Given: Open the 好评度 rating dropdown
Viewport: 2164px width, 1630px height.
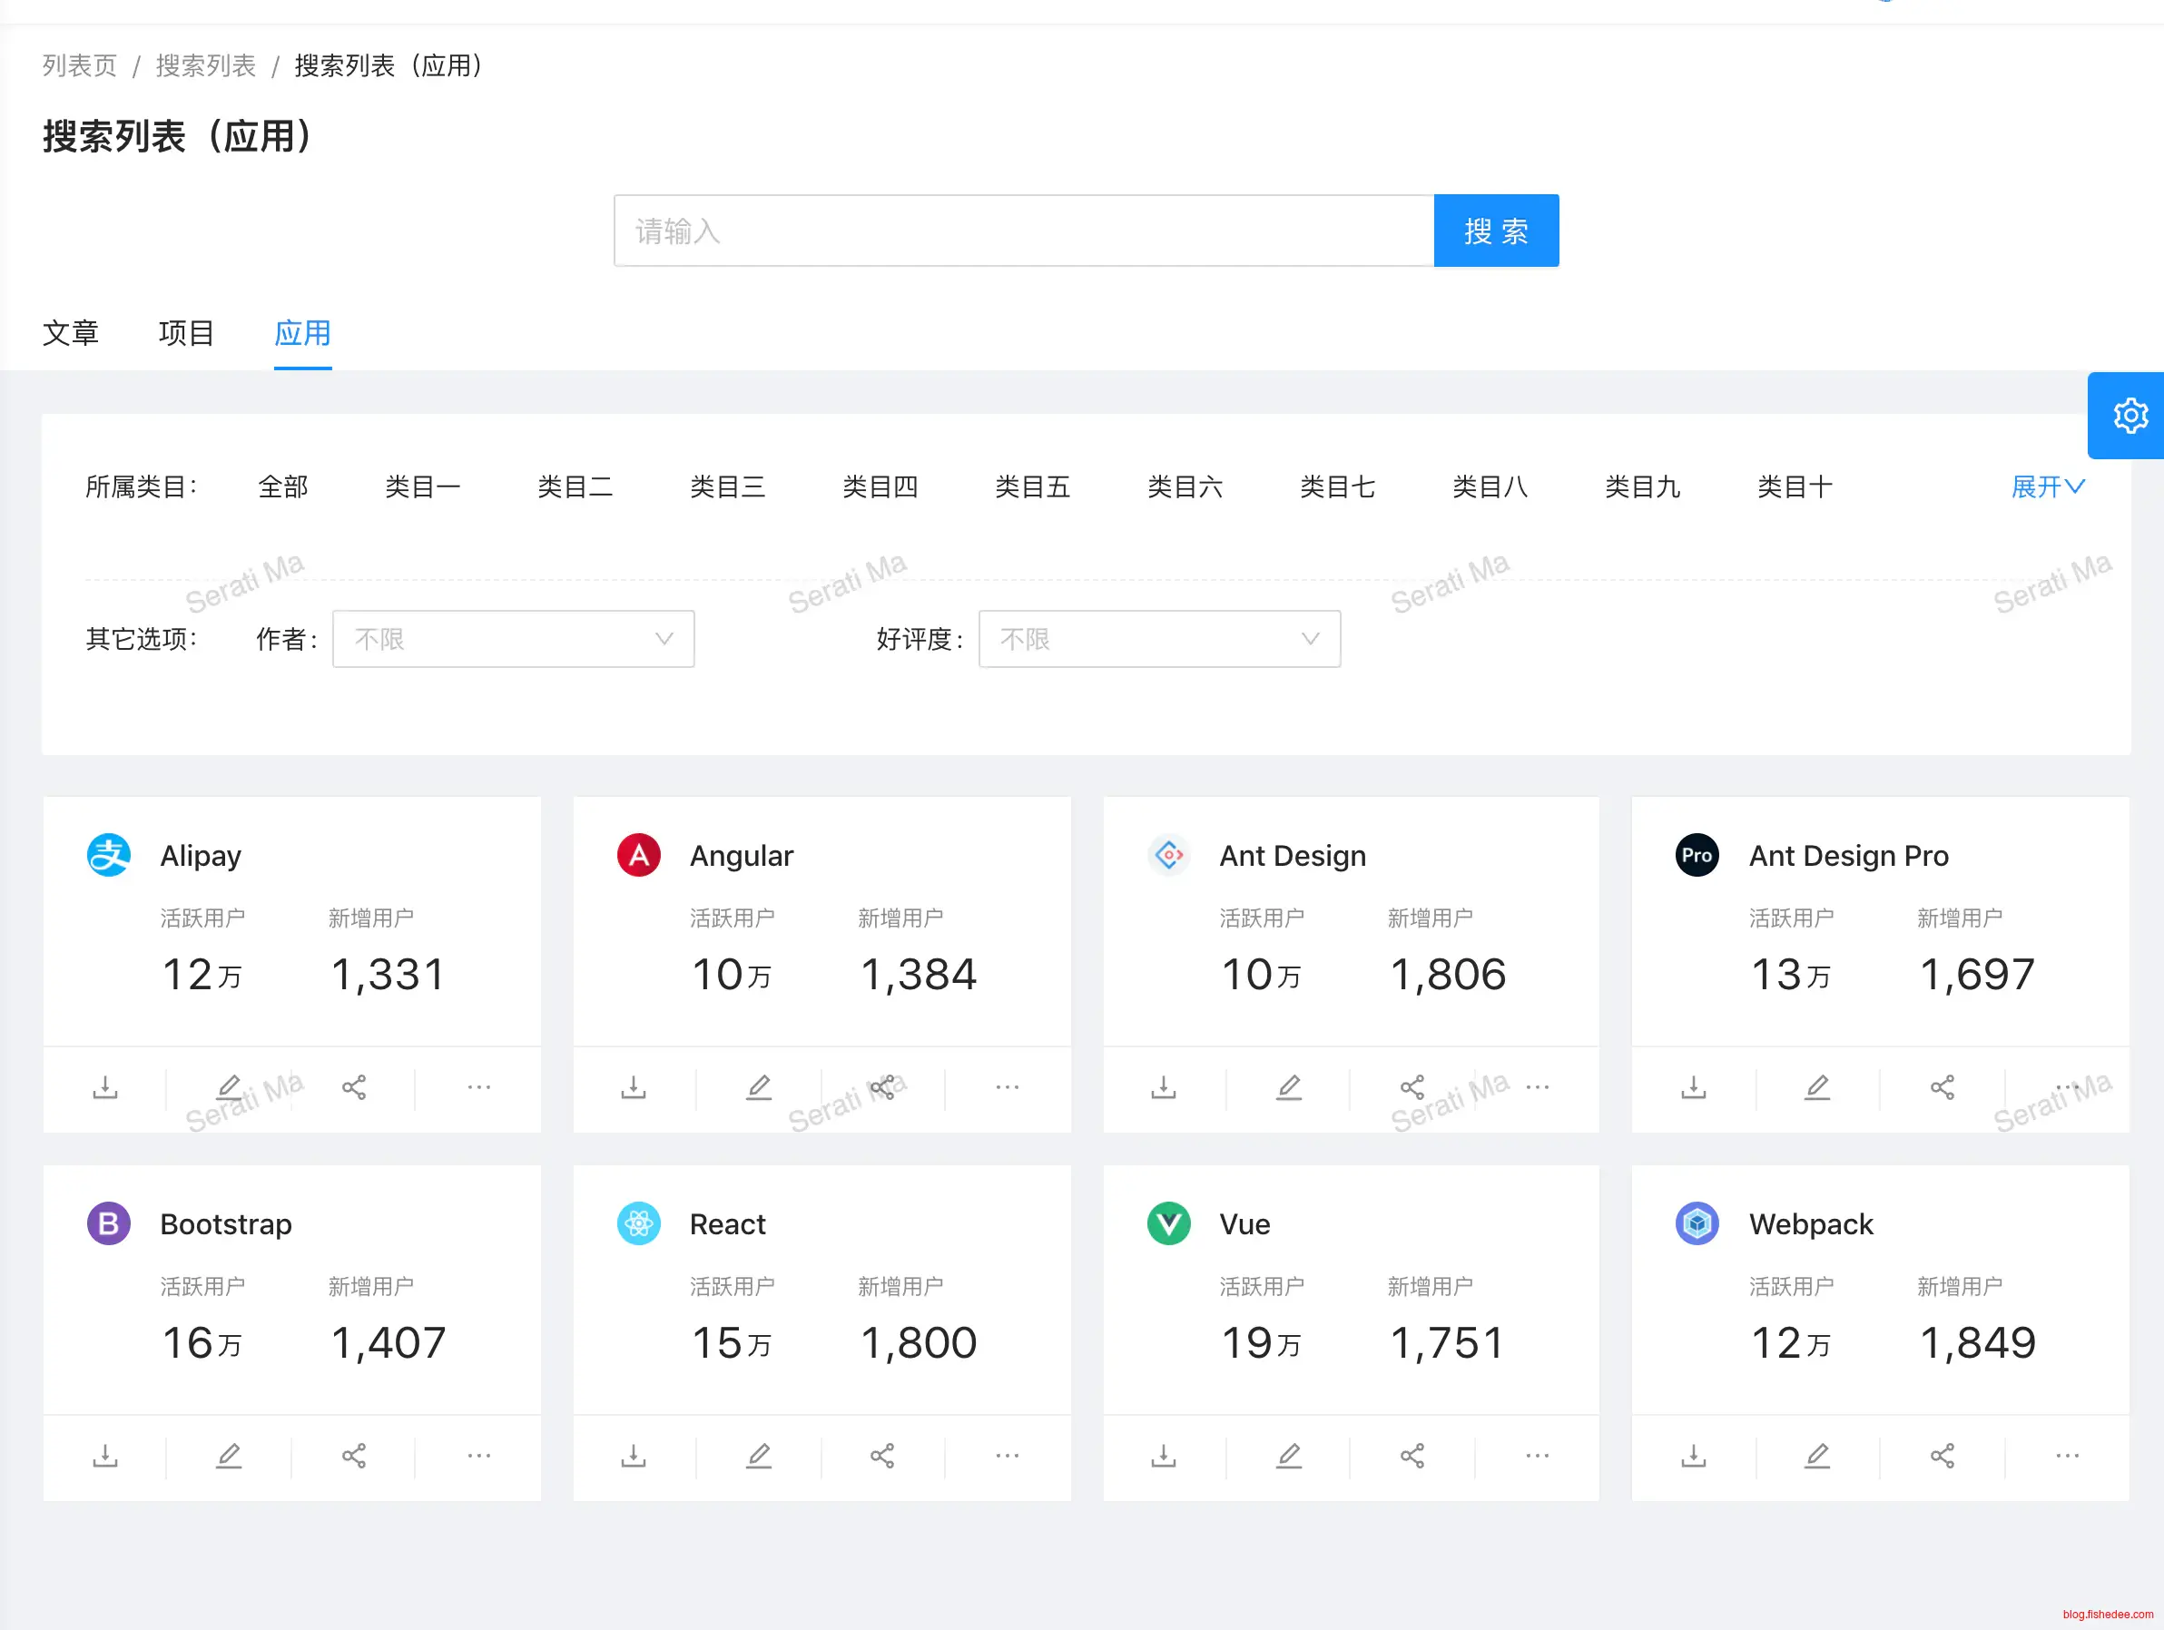Looking at the screenshot, I should click(1158, 639).
